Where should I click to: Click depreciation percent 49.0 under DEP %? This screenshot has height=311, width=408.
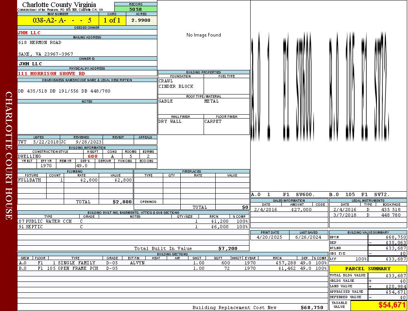82,166
